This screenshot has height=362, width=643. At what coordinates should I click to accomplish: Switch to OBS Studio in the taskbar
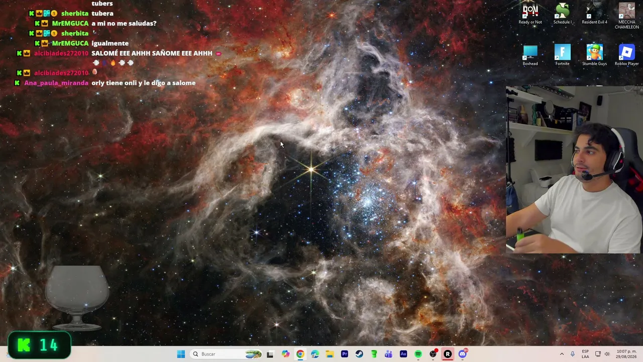[433, 354]
